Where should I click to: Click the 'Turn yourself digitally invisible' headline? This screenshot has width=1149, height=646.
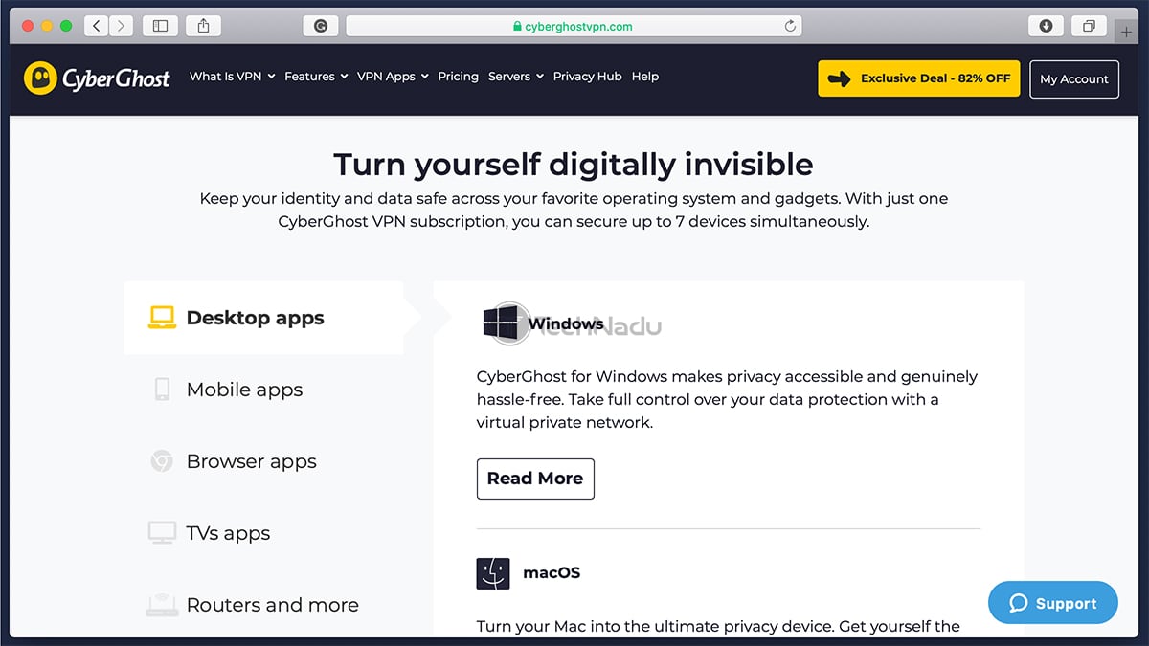click(x=574, y=165)
